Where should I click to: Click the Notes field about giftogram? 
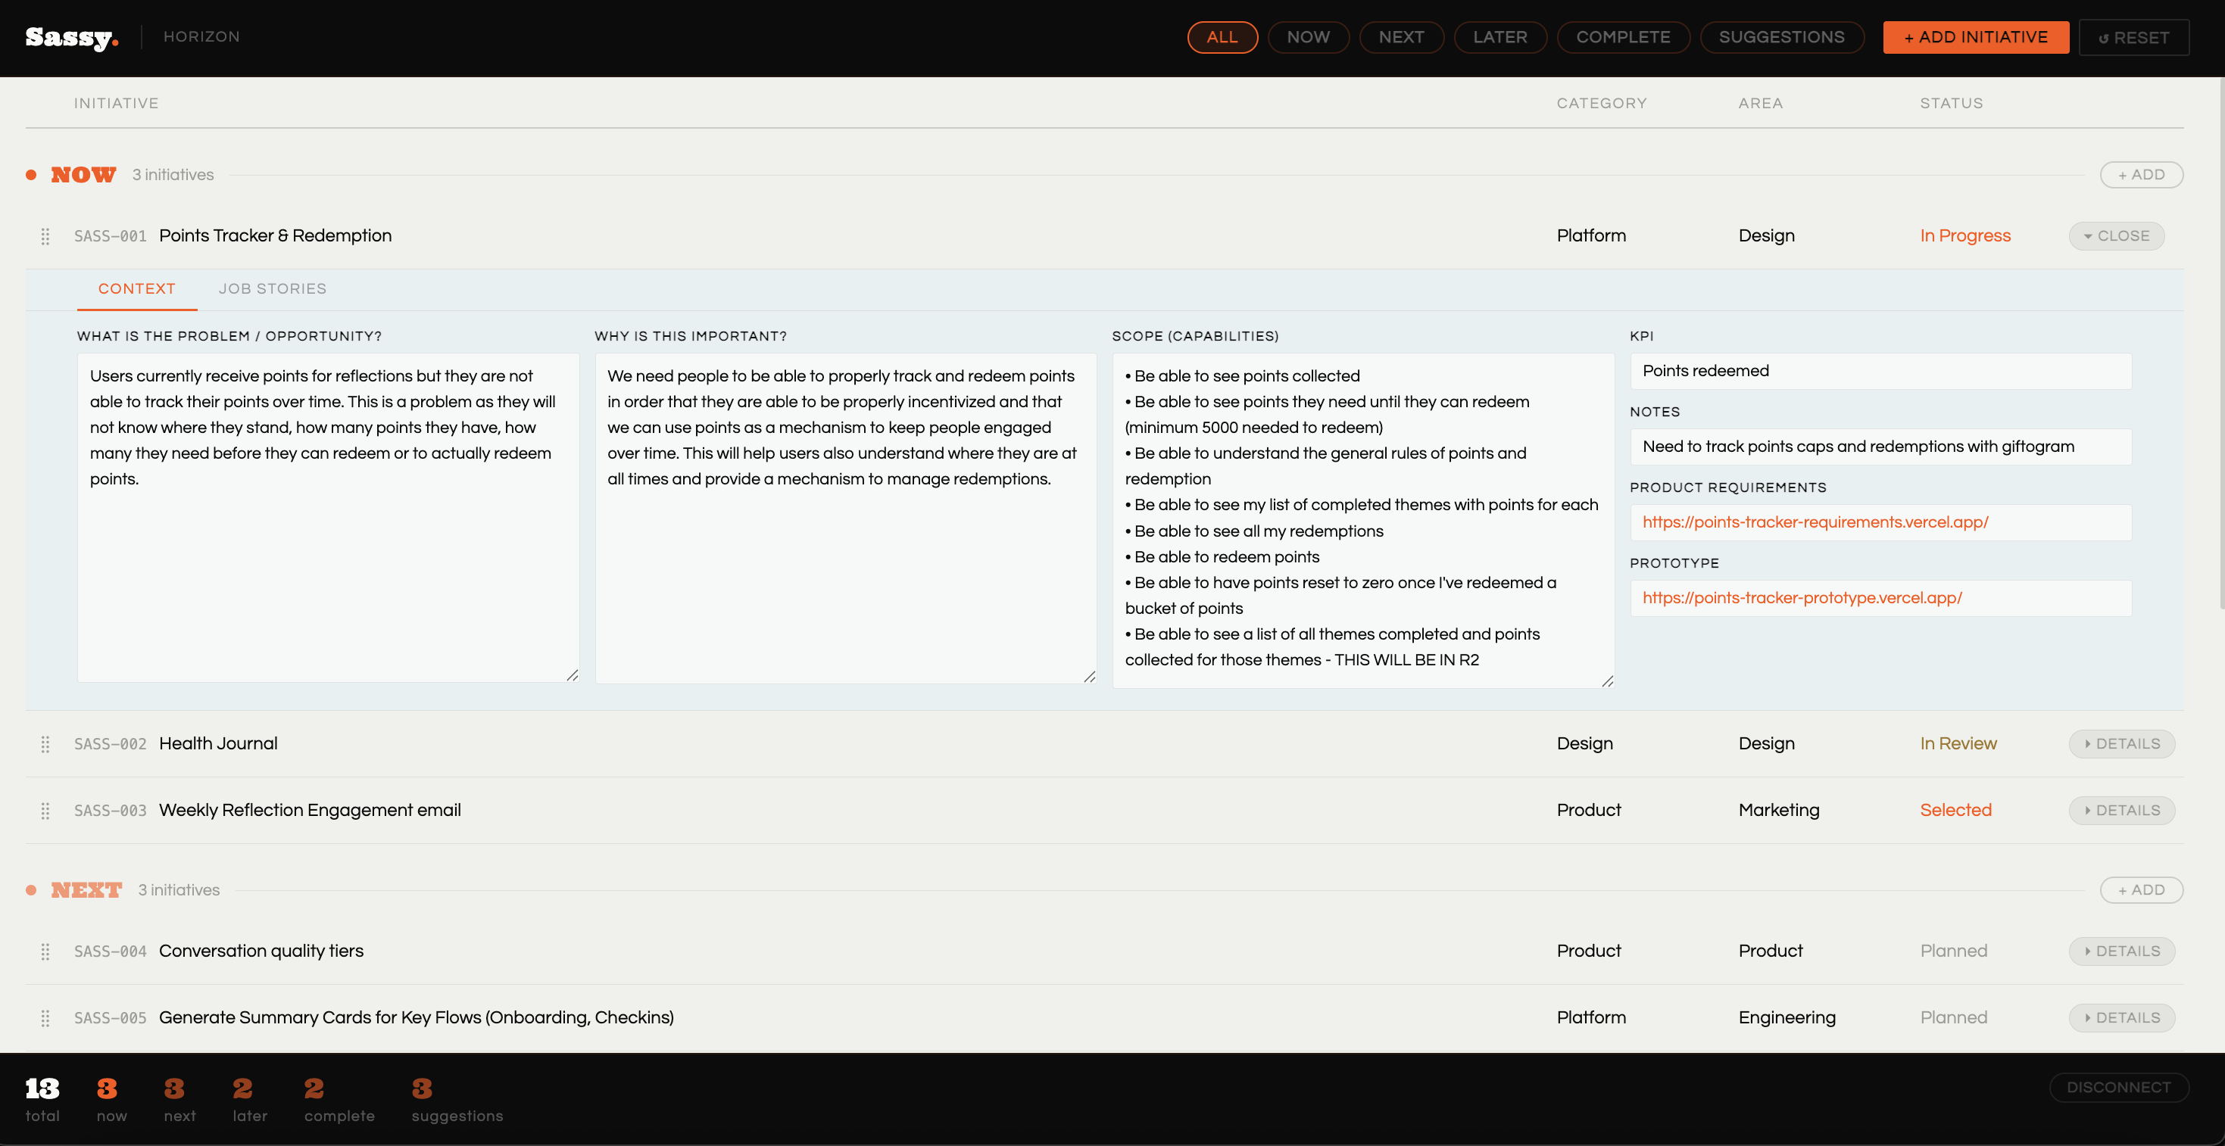click(x=1880, y=447)
